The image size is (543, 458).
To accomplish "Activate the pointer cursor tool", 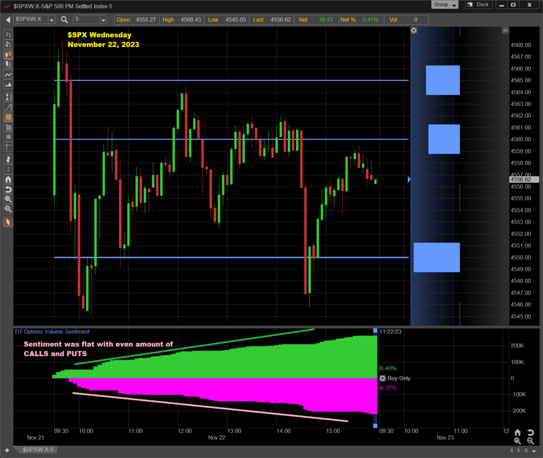I will pos(8,222).
